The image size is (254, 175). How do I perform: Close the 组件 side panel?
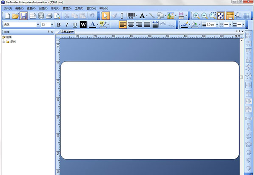pos(52,32)
